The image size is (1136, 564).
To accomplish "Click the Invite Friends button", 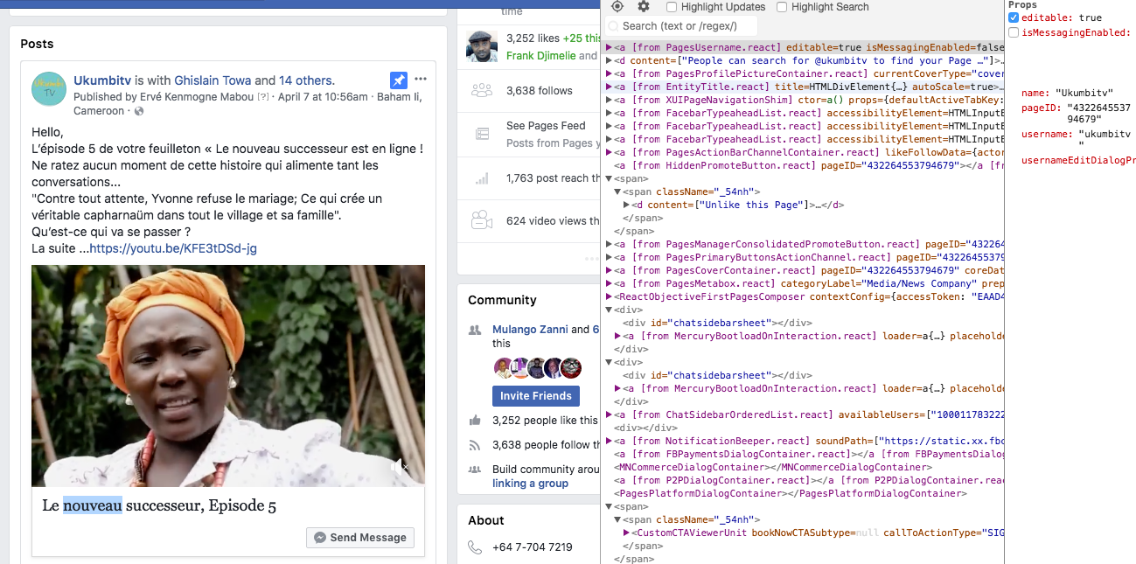I will click(x=535, y=396).
